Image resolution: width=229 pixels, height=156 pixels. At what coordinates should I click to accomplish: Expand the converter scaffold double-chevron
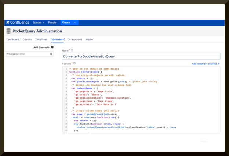[x=219, y=64]
